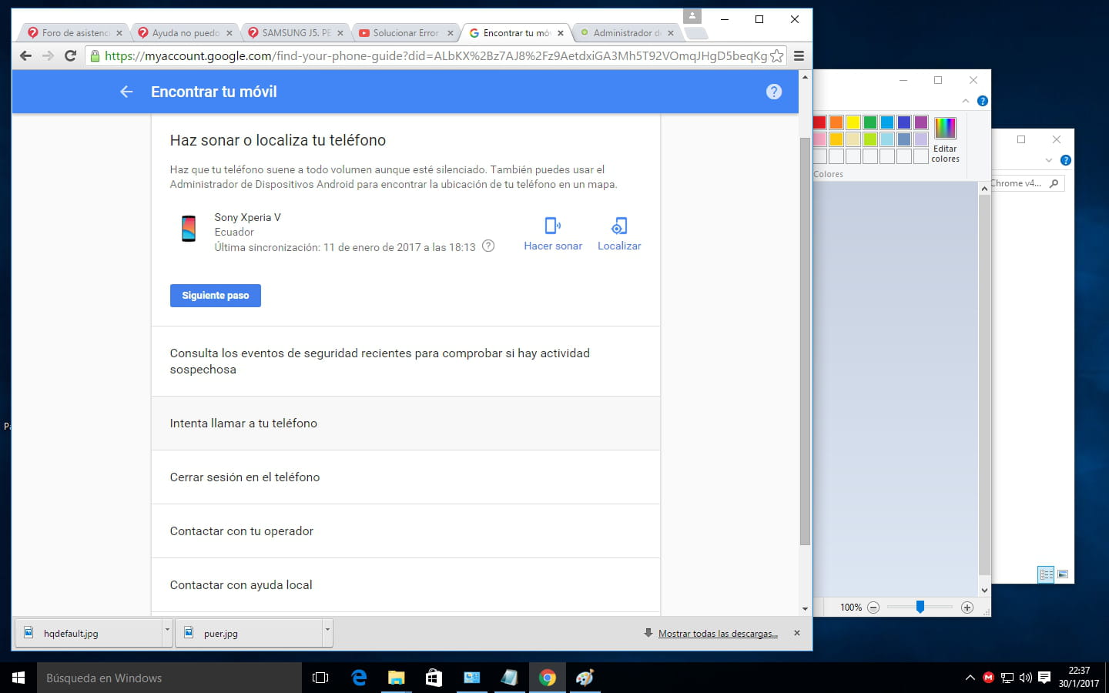
Task: Open dropdown arrow next to hqdefault.jpg
Action: pos(167,631)
